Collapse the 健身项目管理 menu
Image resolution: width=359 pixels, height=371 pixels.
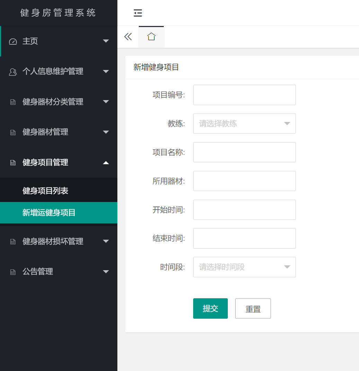(106, 162)
